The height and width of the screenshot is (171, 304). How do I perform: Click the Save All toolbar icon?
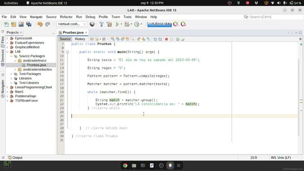click(28, 24)
